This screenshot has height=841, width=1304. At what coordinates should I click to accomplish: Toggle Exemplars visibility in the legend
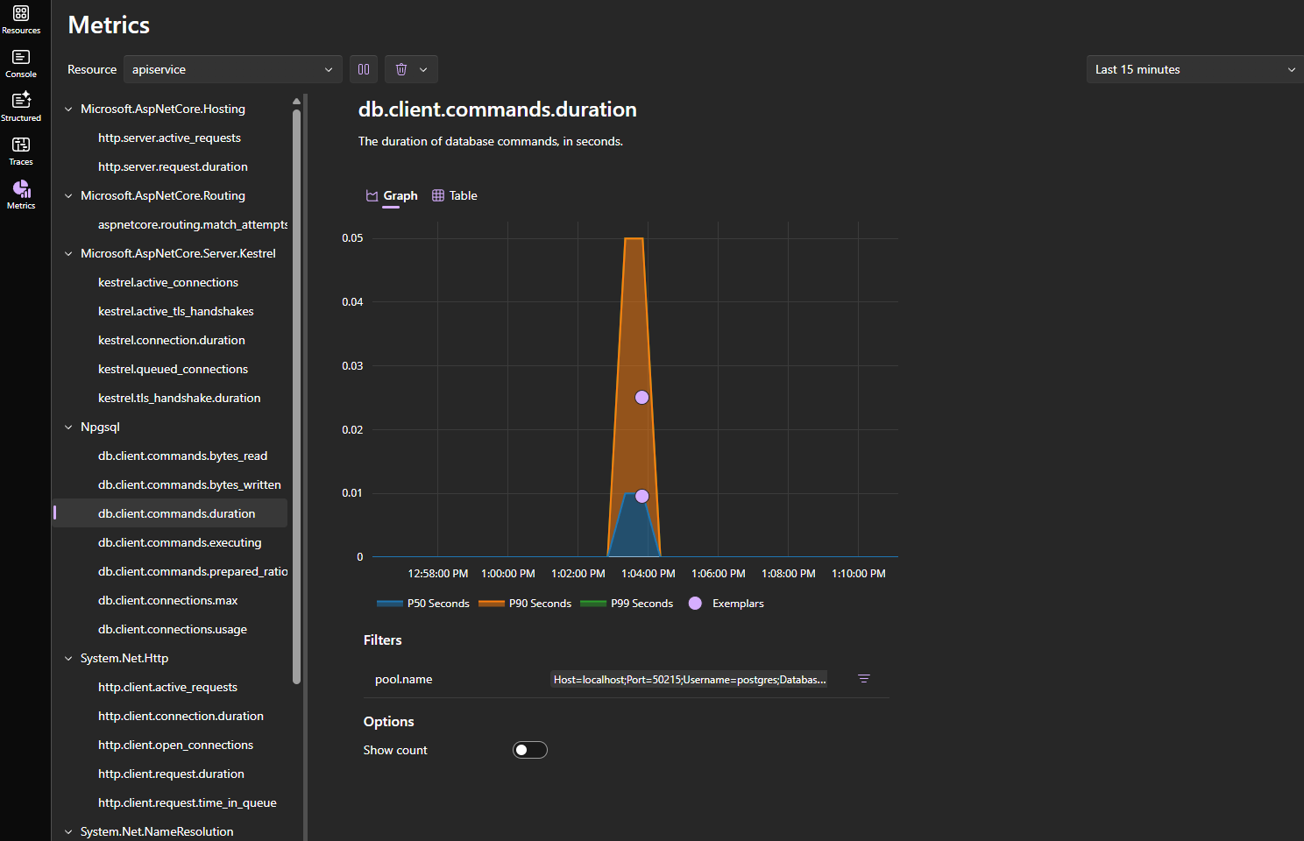pos(726,603)
